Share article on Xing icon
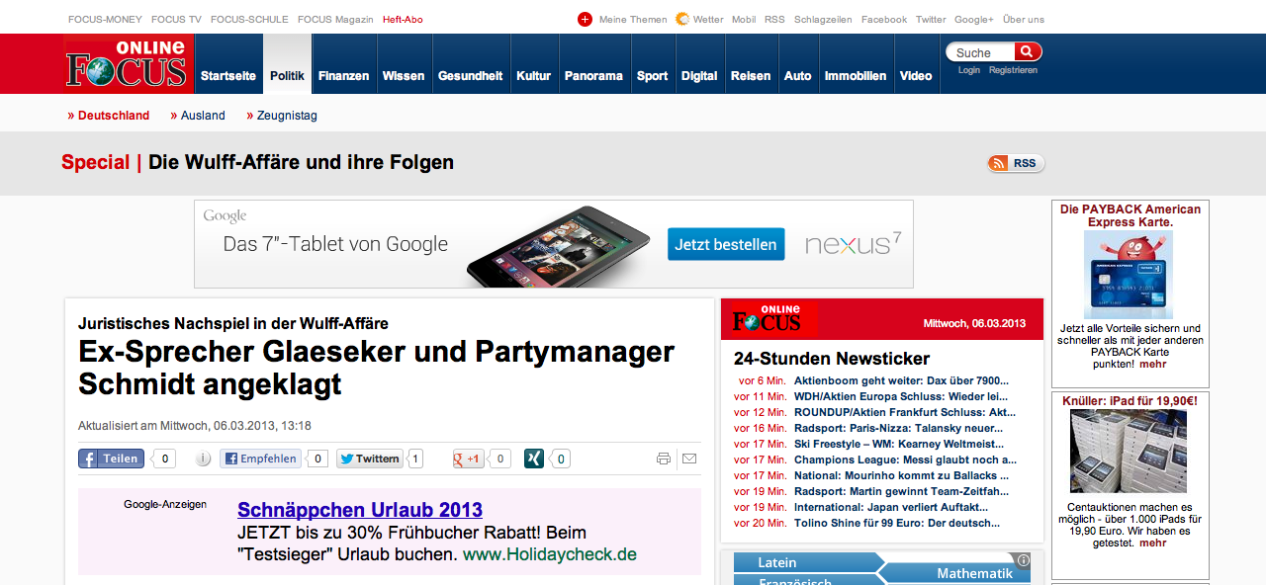Image resolution: width=1266 pixels, height=585 pixels. 534,459
